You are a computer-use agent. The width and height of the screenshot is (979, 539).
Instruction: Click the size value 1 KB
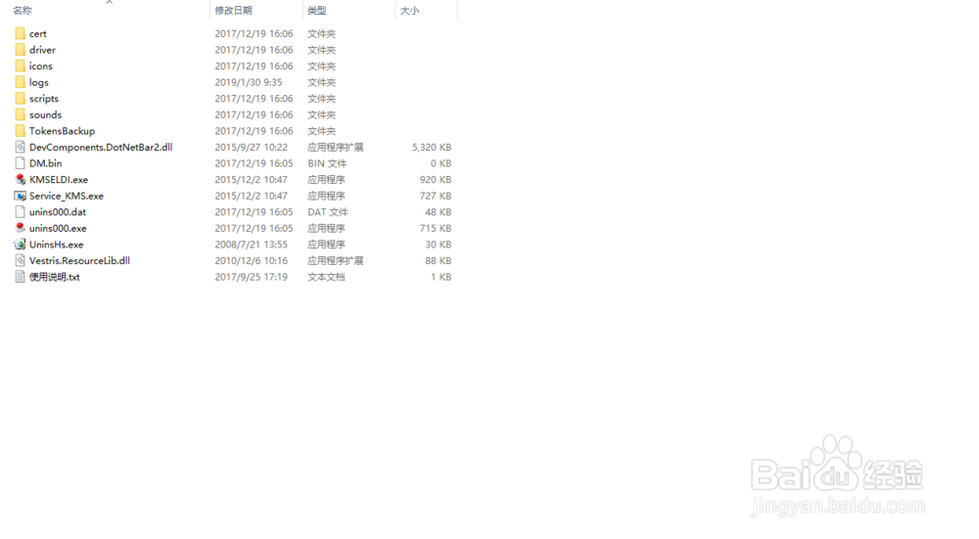pos(441,277)
